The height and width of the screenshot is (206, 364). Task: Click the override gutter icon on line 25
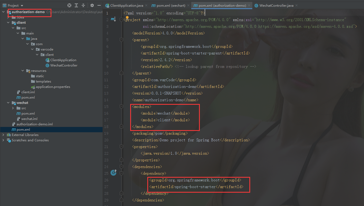click(114, 173)
